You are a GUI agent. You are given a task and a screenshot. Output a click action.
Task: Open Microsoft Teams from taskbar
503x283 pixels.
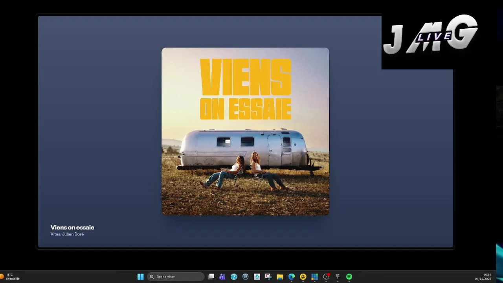222,277
